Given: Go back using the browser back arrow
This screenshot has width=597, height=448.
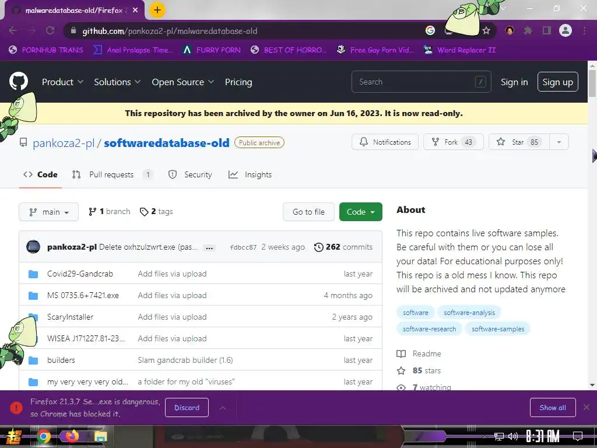Looking at the screenshot, I should pyautogui.click(x=13, y=30).
